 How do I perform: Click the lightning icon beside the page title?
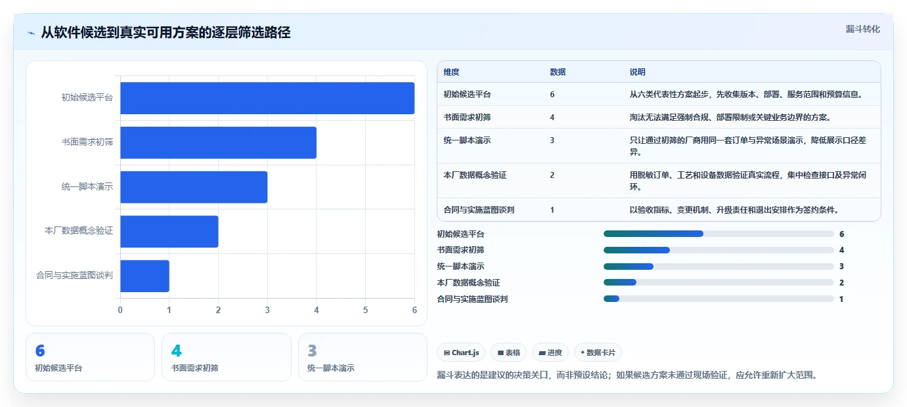click(x=31, y=33)
